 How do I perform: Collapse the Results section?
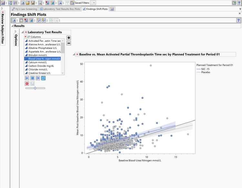(13, 26)
